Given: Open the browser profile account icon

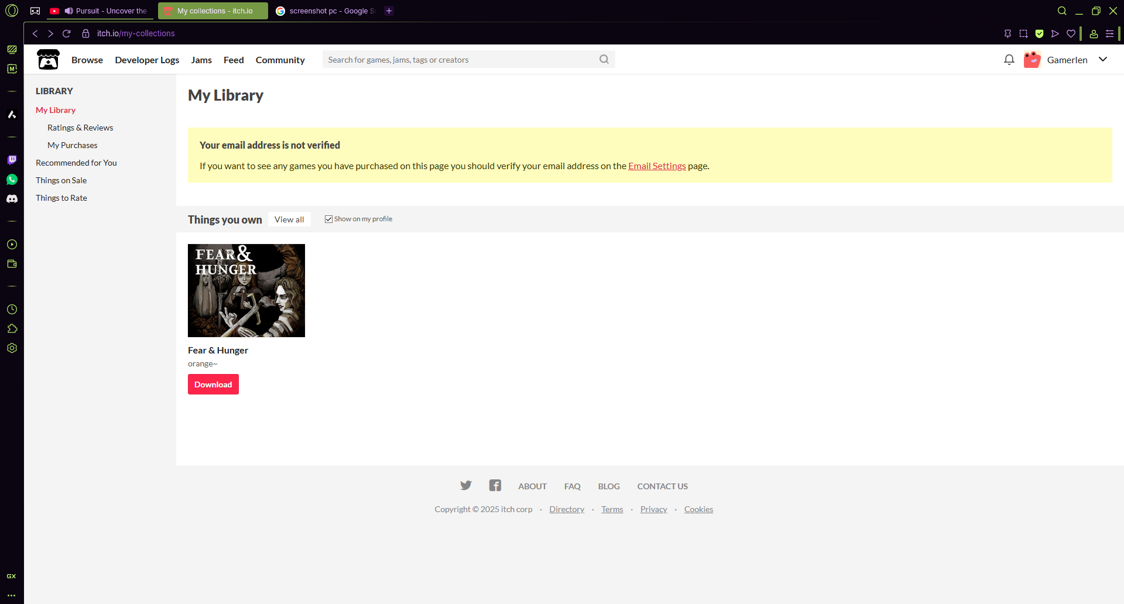Looking at the screenshot, I should (1094, 33).
